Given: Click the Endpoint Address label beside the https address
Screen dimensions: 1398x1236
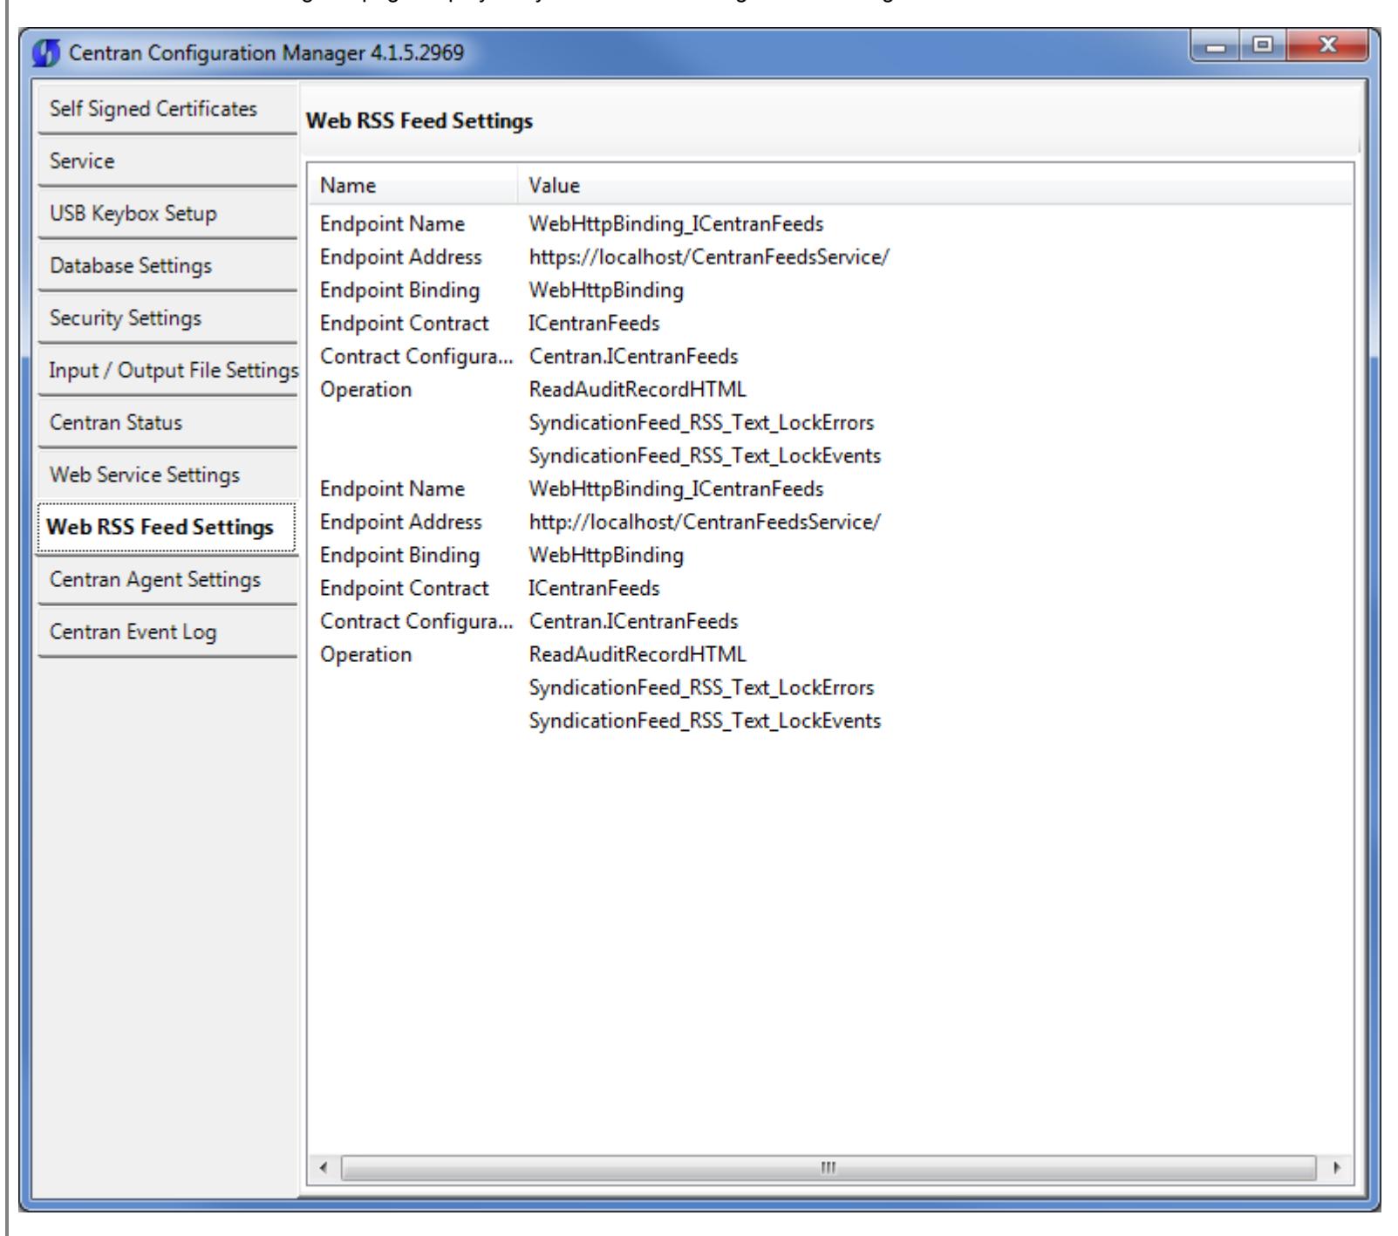Looking at the screenshot, I should tap(401, 257).
